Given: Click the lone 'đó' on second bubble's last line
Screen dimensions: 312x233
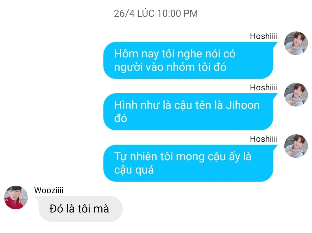Looking at the screenshot, I should [120, 118].
